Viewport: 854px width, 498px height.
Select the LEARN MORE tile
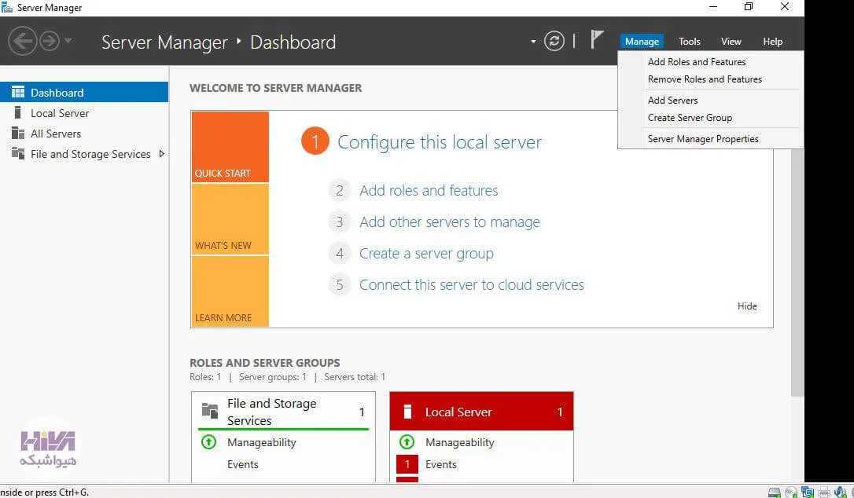(x=230, y=291)
